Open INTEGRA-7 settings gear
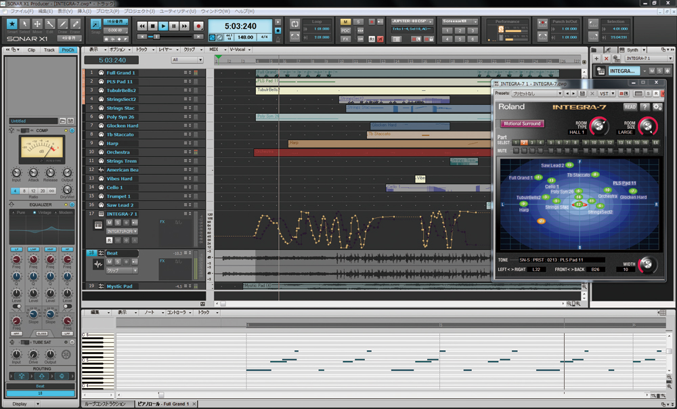 [x=657, y=107]
